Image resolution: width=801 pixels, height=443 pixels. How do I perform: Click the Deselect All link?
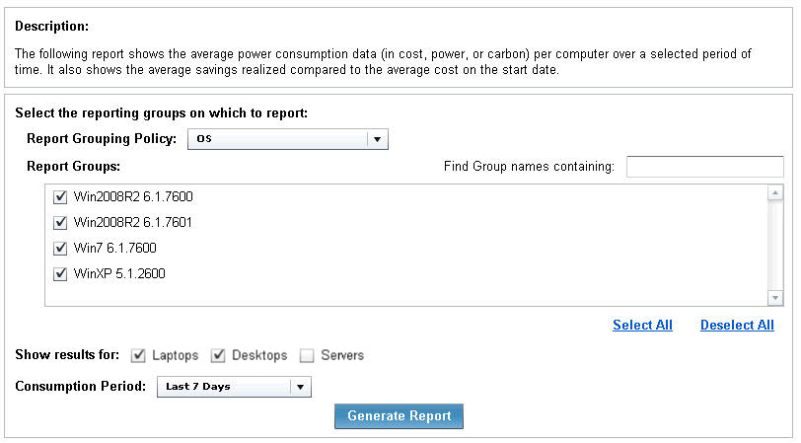737,326
